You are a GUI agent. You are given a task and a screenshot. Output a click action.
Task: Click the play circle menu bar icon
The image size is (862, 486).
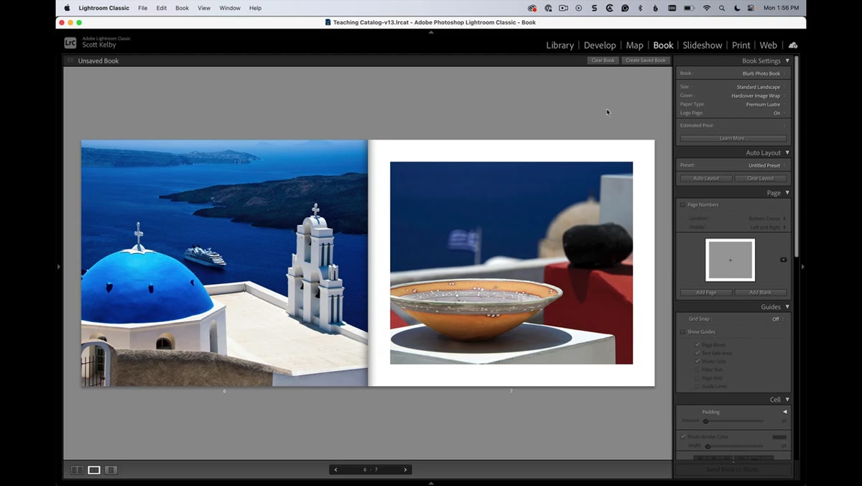578,8
